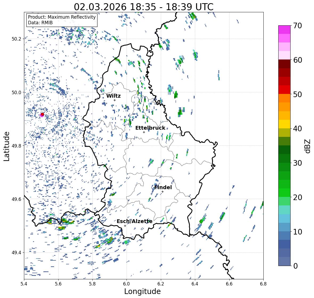The height and width of the screenshot is (298, 314).
Task: Click the longitude tick label 6.0
Action: click(127, 284)
